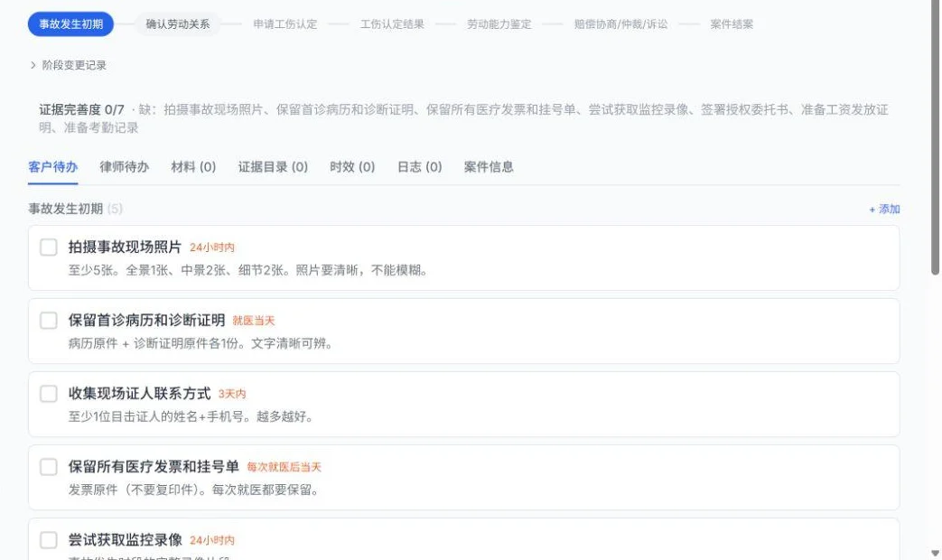Screen dimensions: 942x560
Task: Click the 保留首诊病历和诊断证明 task title
Action: (x=146, y=321)
